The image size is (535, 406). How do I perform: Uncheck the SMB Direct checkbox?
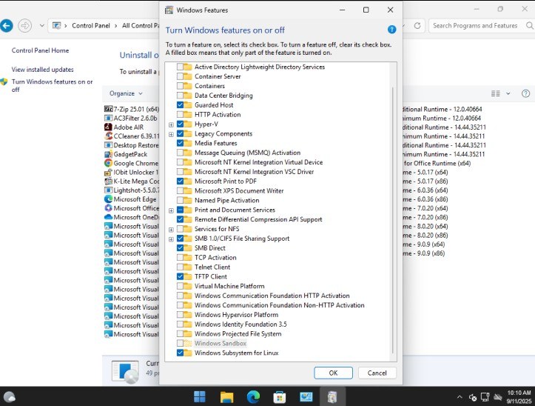pos(180,247)
